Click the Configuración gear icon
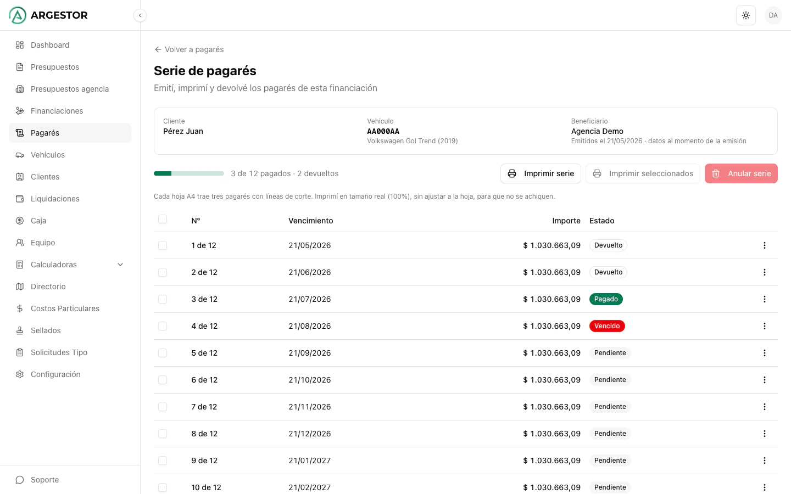 click(x=20, y=374)
